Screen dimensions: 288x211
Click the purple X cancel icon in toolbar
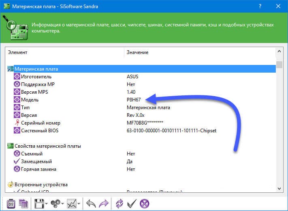click(x=145, y=204)
